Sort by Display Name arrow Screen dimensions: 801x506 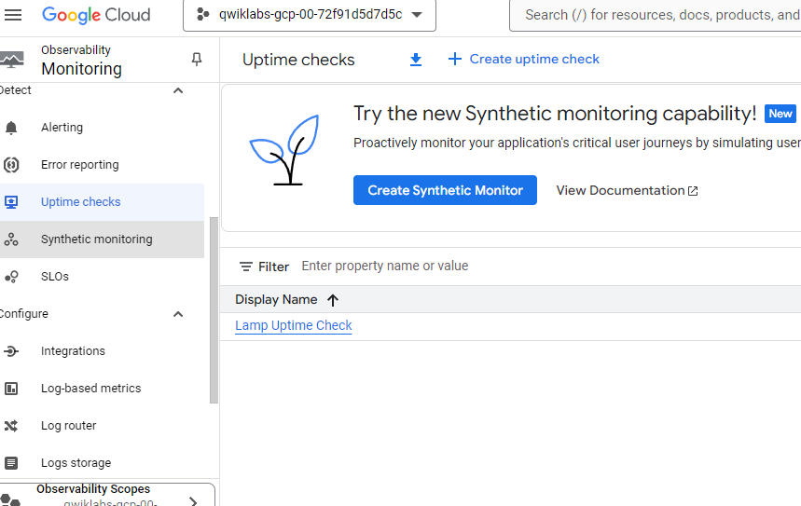tap(333, 300)
